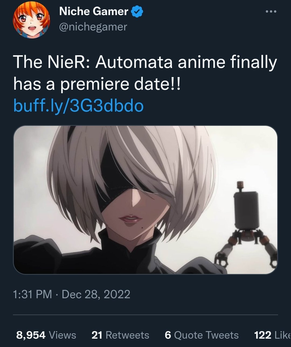Click the @nichegamer handle
The height and width of the screenshot is (347, 291).
pos(93,27)
